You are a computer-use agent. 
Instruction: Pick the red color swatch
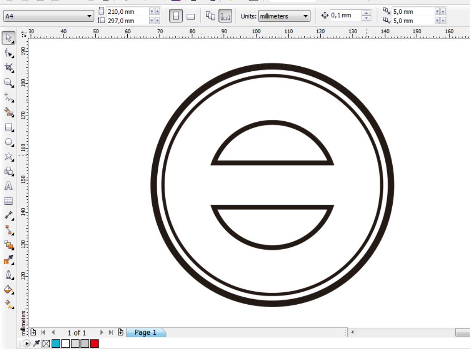(x=94, y=344)
